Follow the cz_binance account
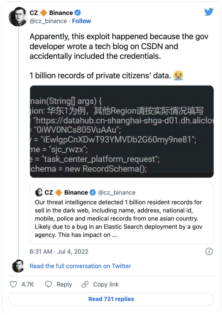The image size is (222, 315). click(82, 21)
